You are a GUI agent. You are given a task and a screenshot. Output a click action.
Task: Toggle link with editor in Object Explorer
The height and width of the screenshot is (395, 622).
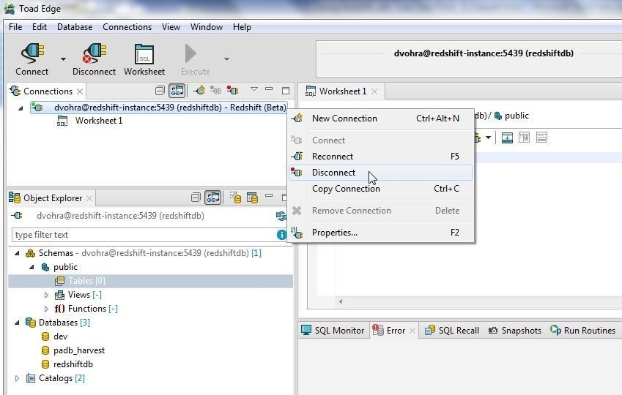(x=213, y=197)
